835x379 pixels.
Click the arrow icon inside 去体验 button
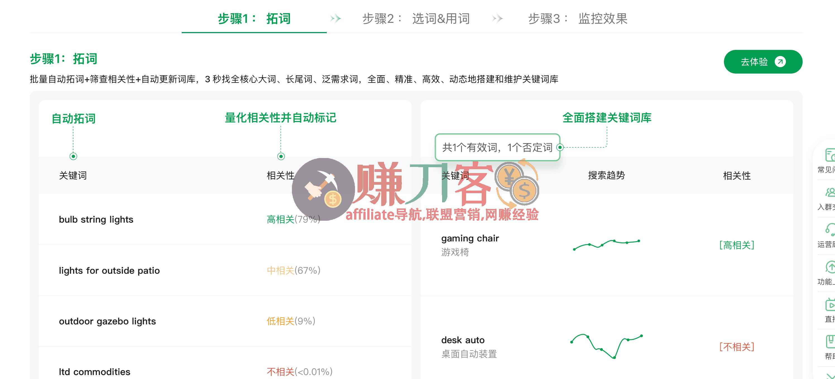(x=780, y=62)
